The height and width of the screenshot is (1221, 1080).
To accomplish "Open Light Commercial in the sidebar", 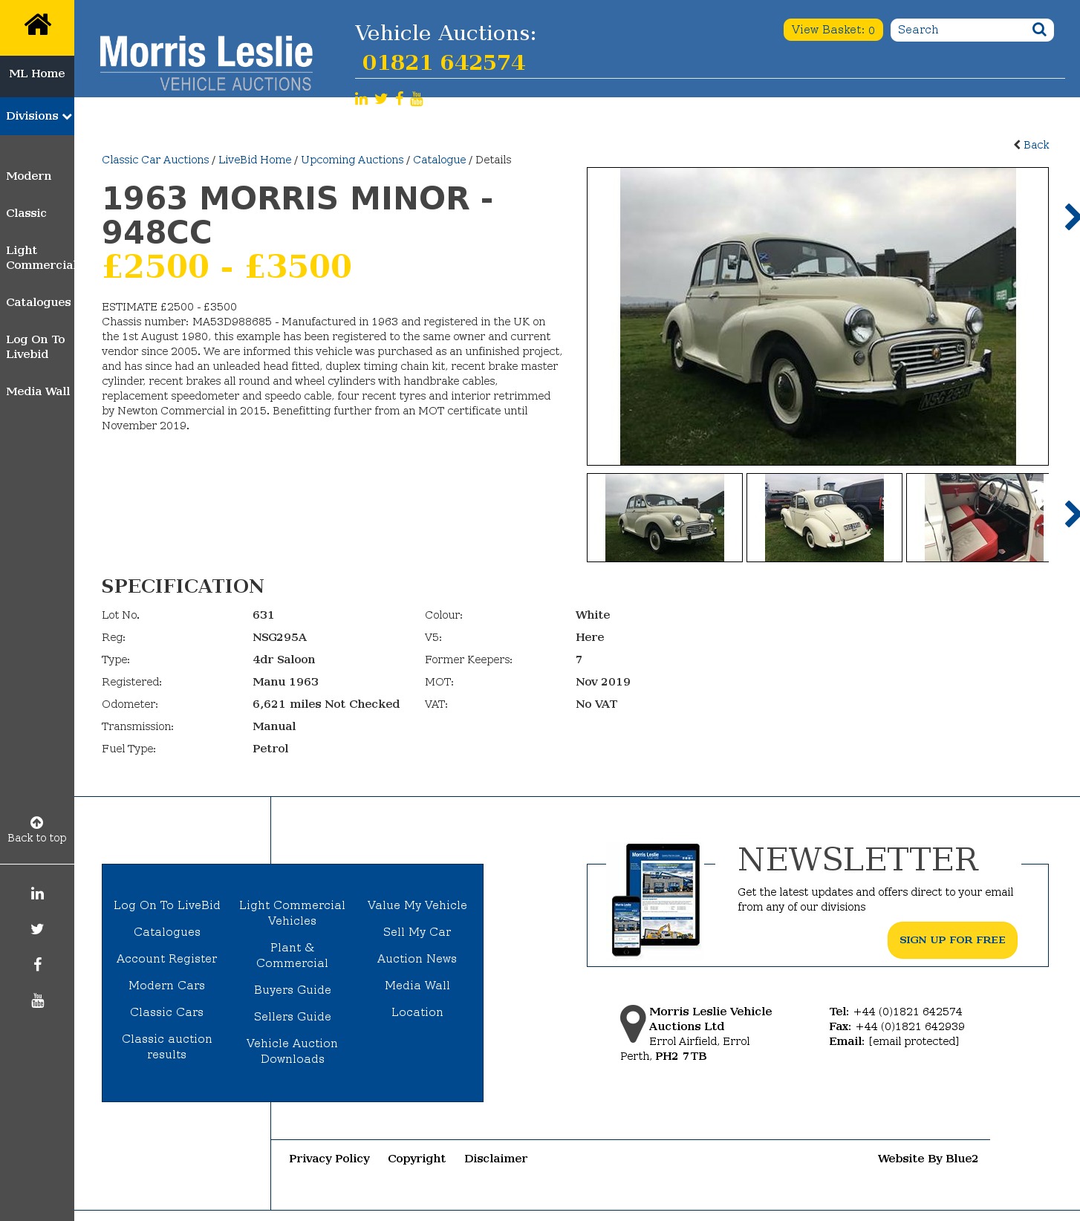I will (40, 258).
